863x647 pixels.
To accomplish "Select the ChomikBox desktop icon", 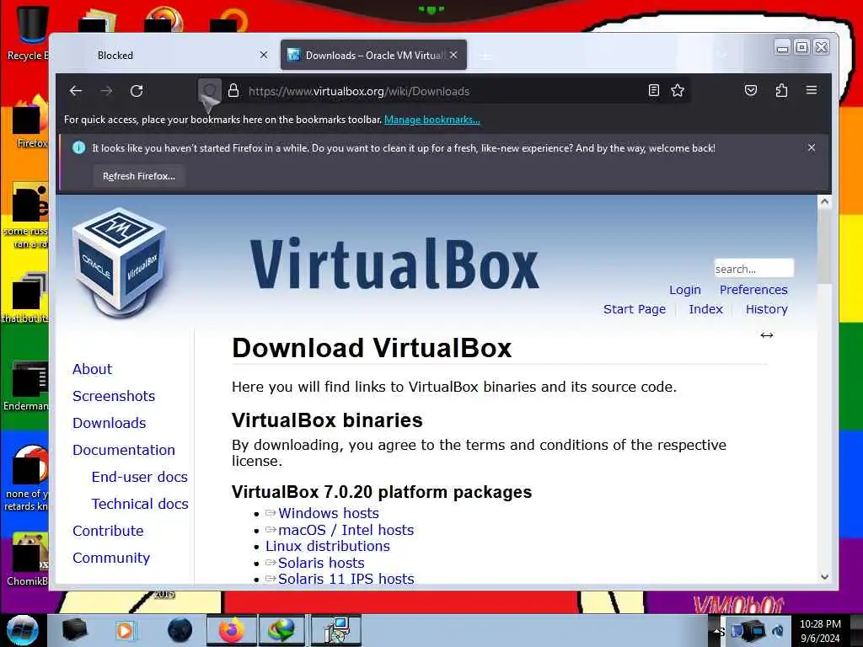I will (x=28, y=559).
